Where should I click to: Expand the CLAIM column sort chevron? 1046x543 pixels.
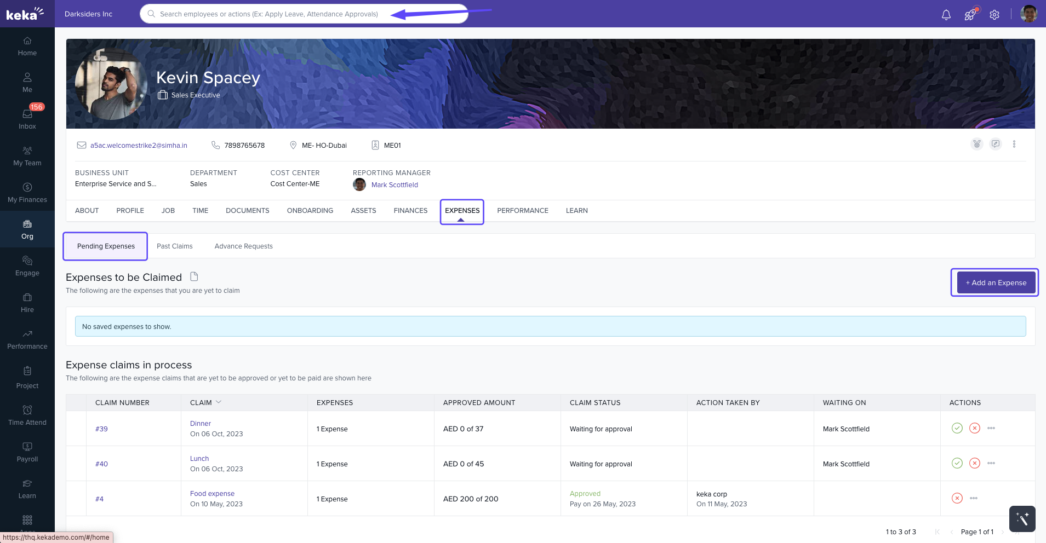[x=219, y=402]
